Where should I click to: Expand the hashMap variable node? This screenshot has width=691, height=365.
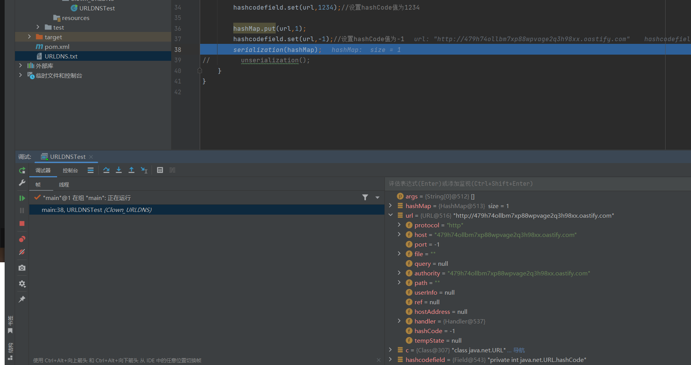point(391,206)
